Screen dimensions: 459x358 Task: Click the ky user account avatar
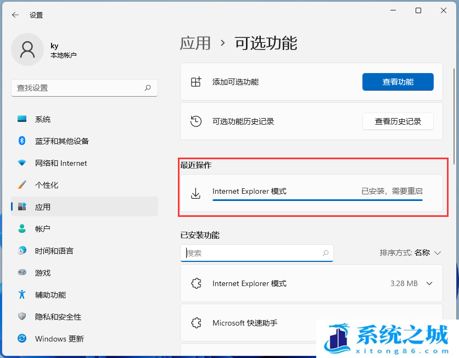pos(27,49)
